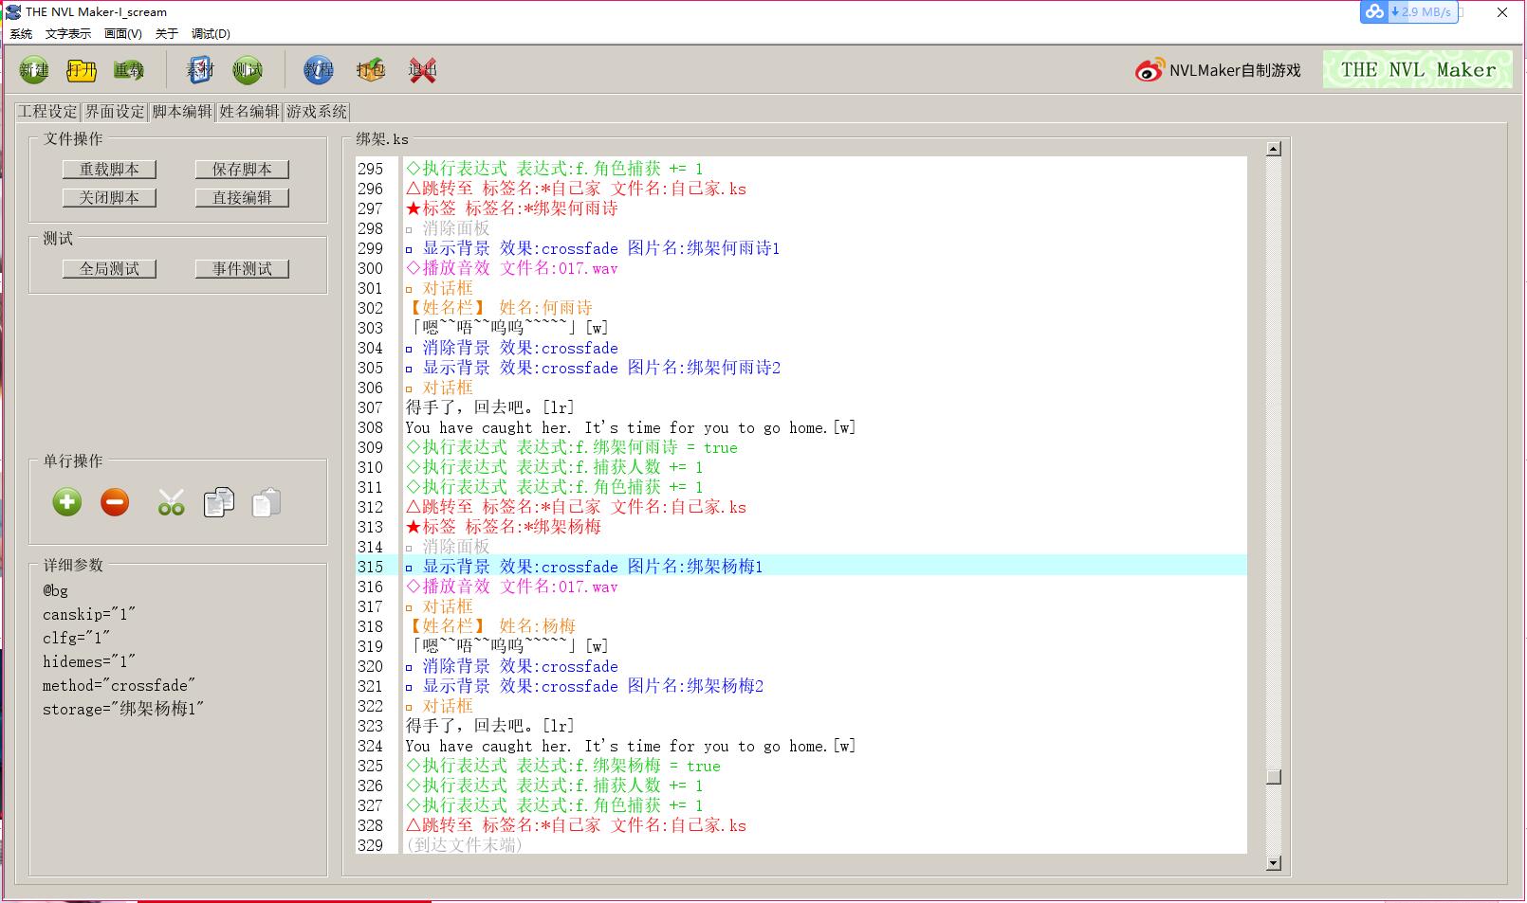Start 全局测试 global test
The height and width of the screenshot is (903, 1527).
(109, 269)
